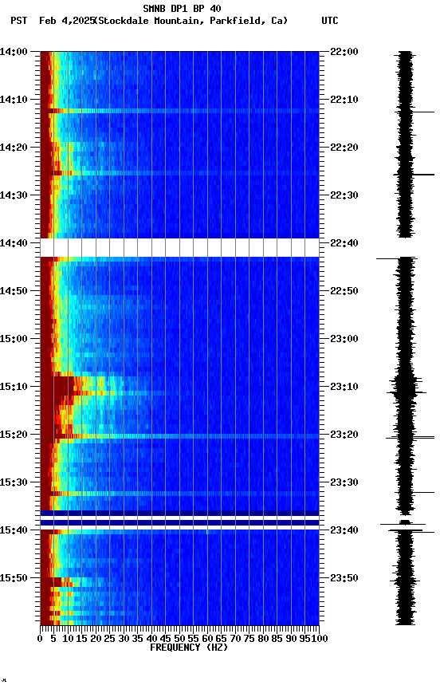Screen dimensions: 440x689
Task: Click the 15:20 PST time label
Action: [x=14, y=435]
